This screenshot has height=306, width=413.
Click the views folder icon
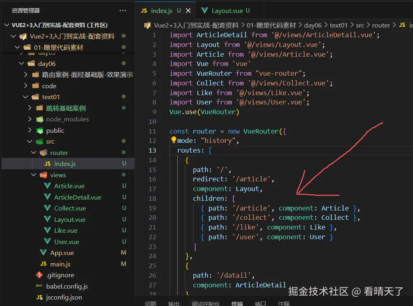tap(43, 175)
